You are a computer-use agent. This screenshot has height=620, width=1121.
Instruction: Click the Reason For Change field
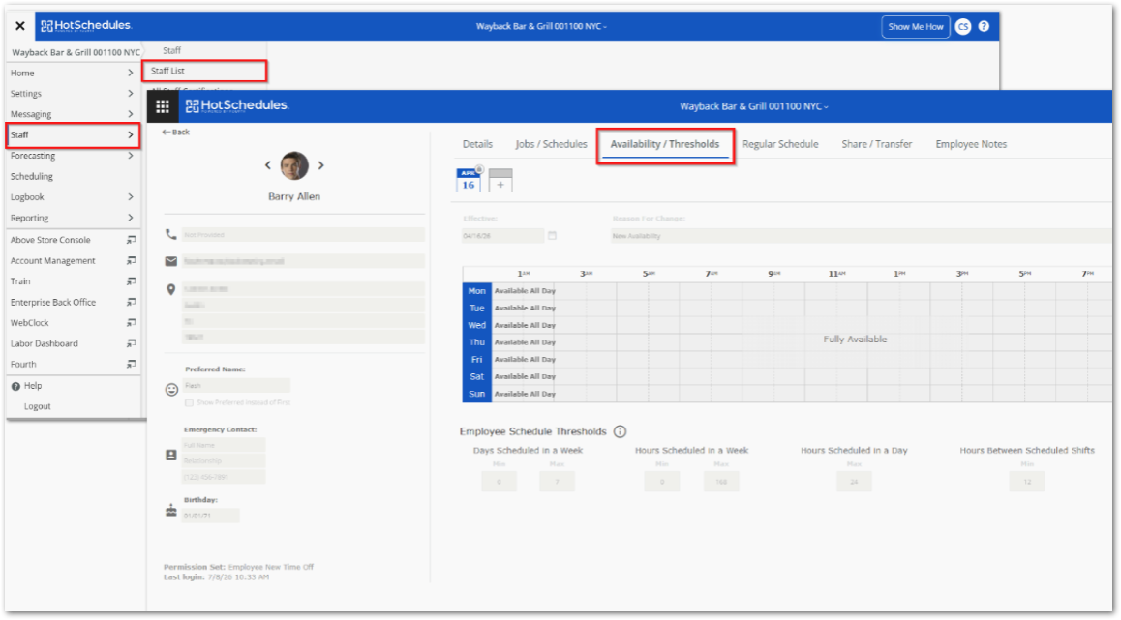[861, 236]
